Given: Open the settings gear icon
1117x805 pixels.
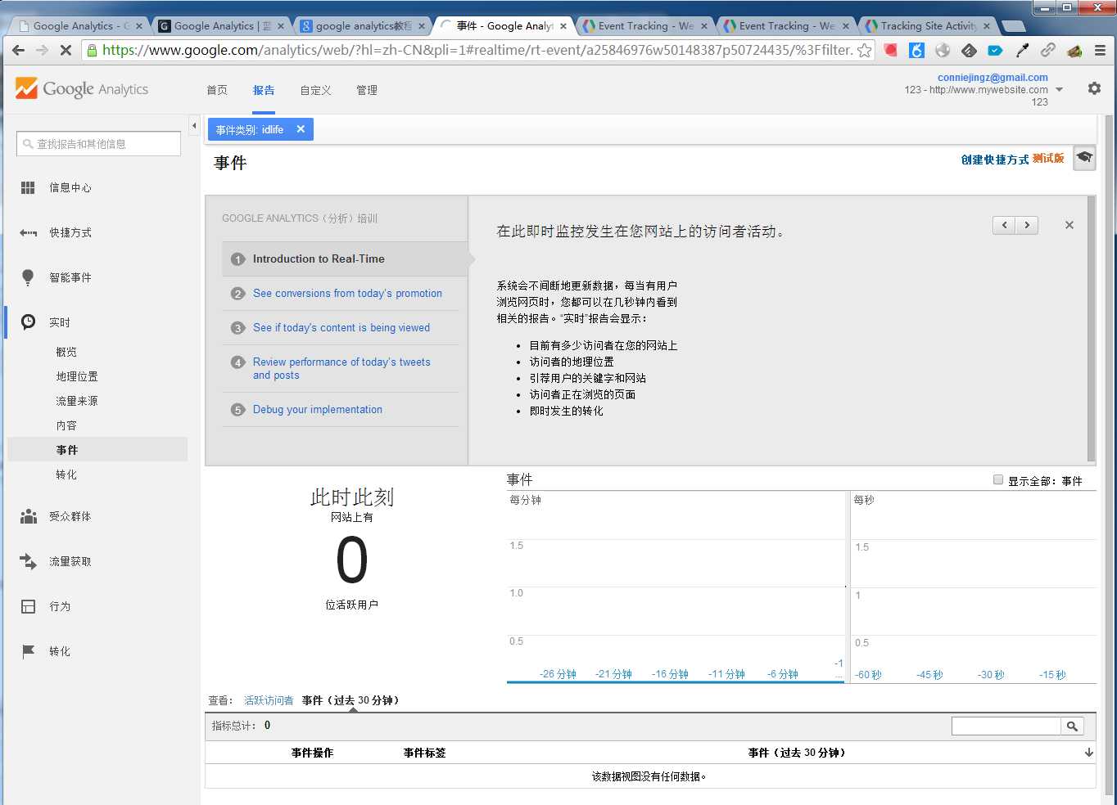Looking at the screenshot, I should pos(1094,88).
